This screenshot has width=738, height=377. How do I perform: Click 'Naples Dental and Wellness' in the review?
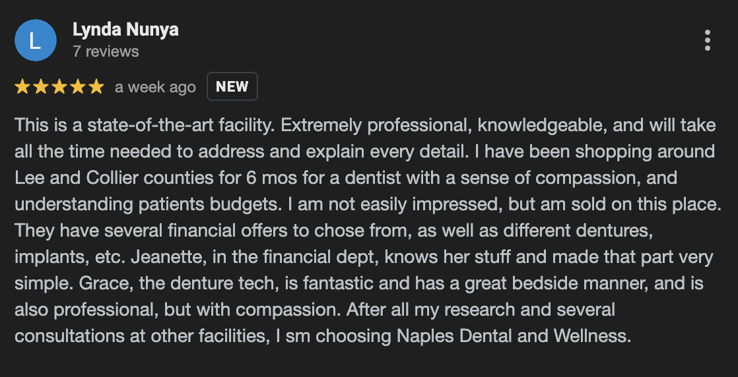point(514,336)
